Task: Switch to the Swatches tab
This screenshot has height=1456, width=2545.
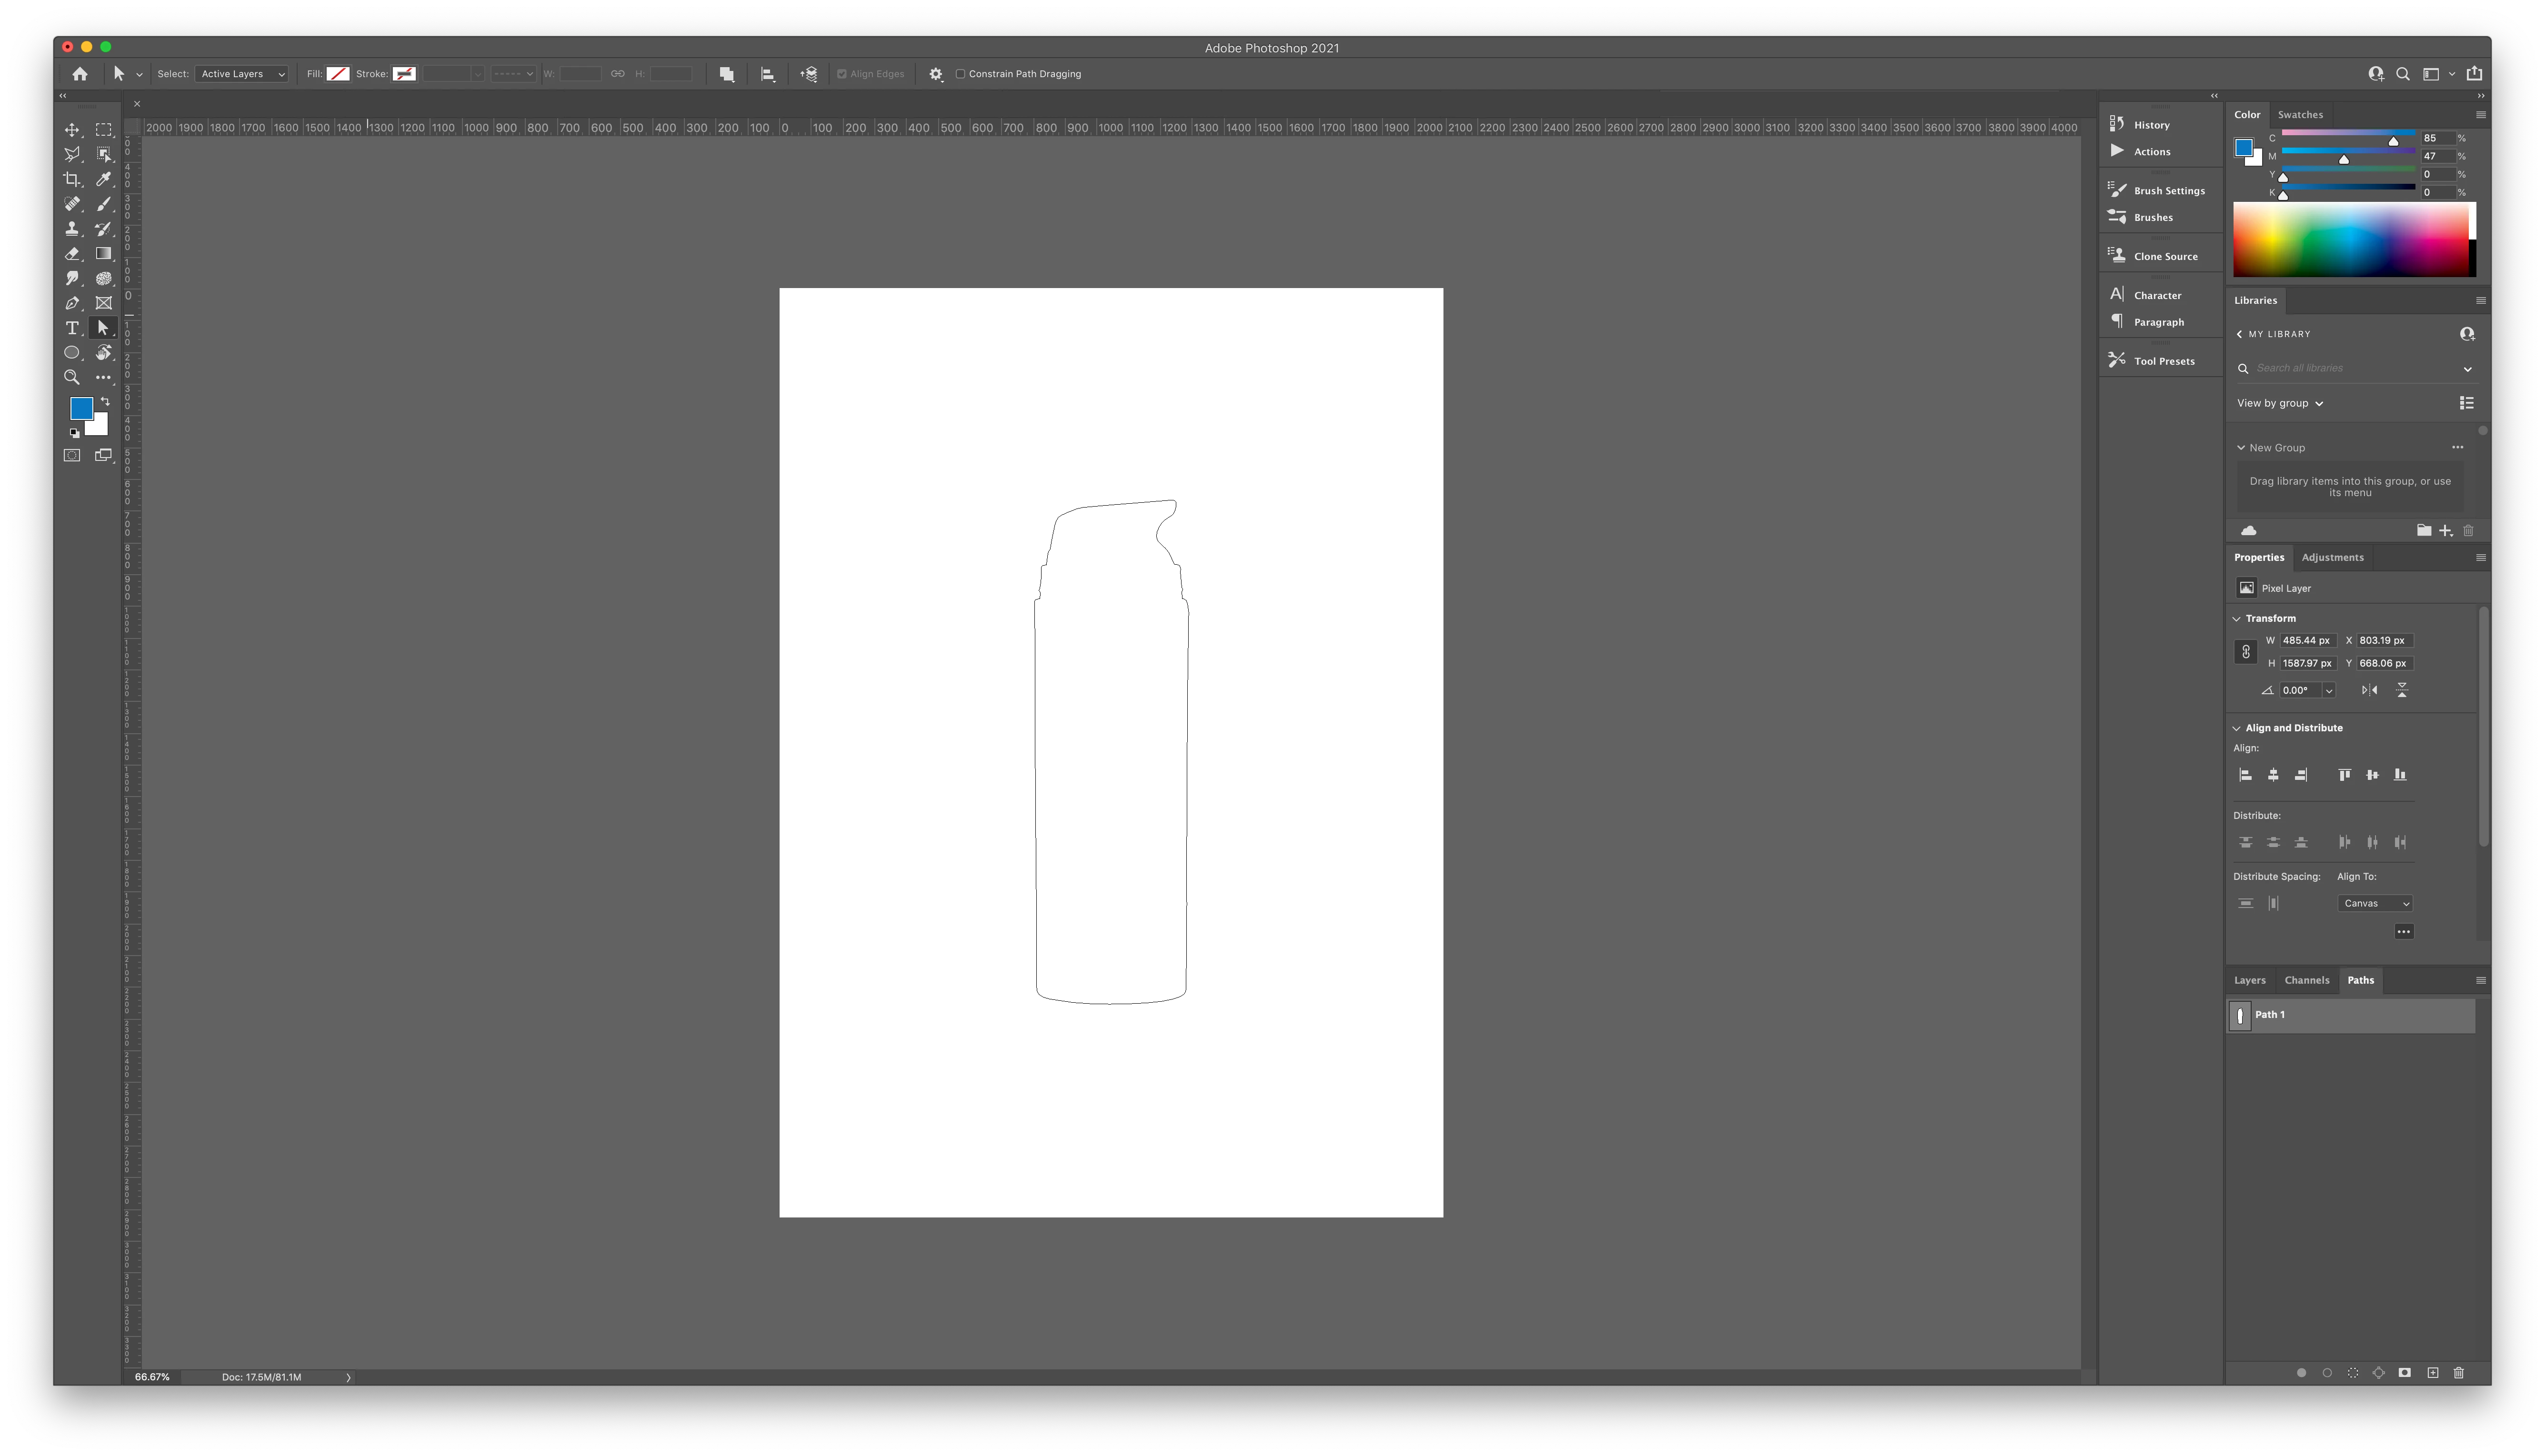Action: click(x=2300, y=114)
